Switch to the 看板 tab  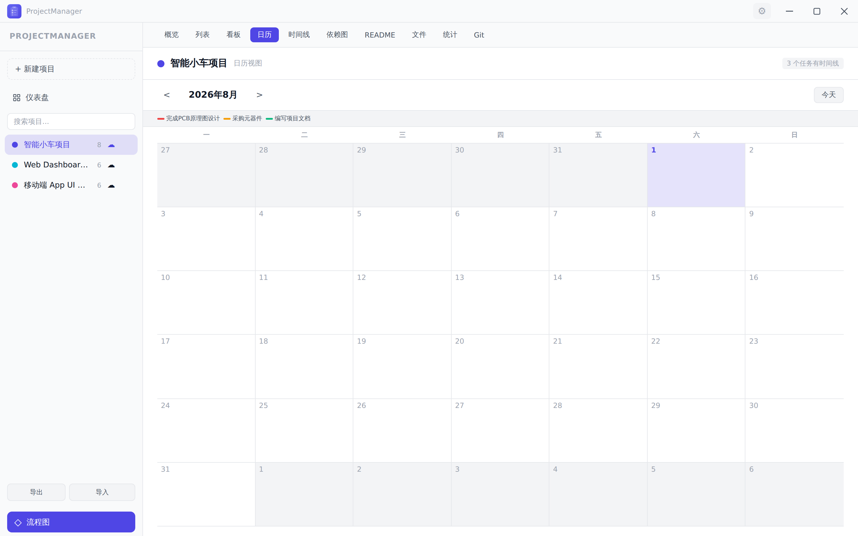coord(233,35)
